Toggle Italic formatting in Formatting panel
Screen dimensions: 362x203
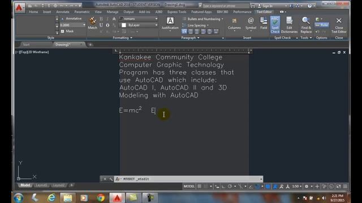pos(107,19)
